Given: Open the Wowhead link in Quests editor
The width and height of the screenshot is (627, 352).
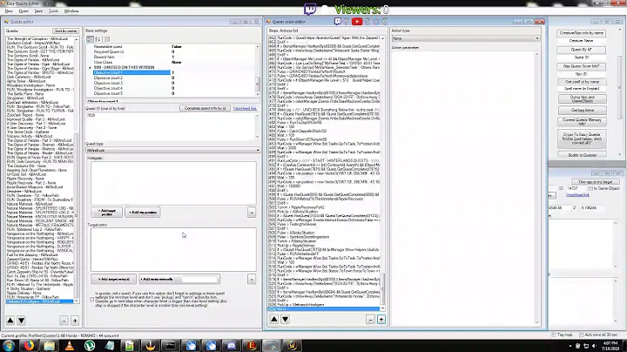Looking at the screenshot, I should point(245,108).
